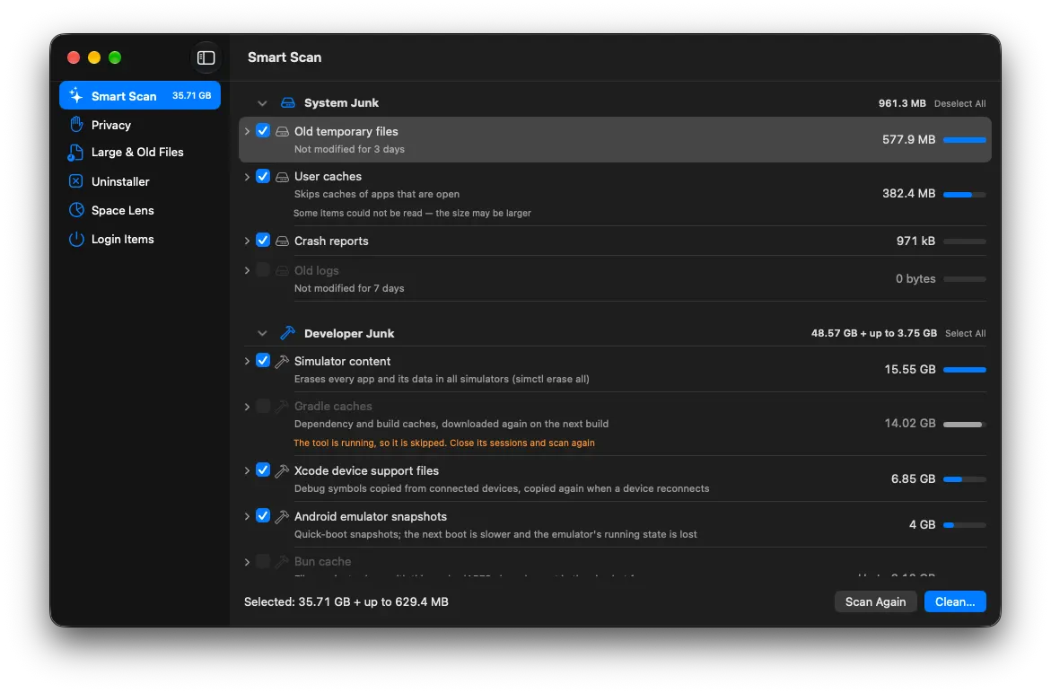Viewport: 1051px width, 693px height.
Task: Click the Xcode device support size bar
Action: click(964, 479)
